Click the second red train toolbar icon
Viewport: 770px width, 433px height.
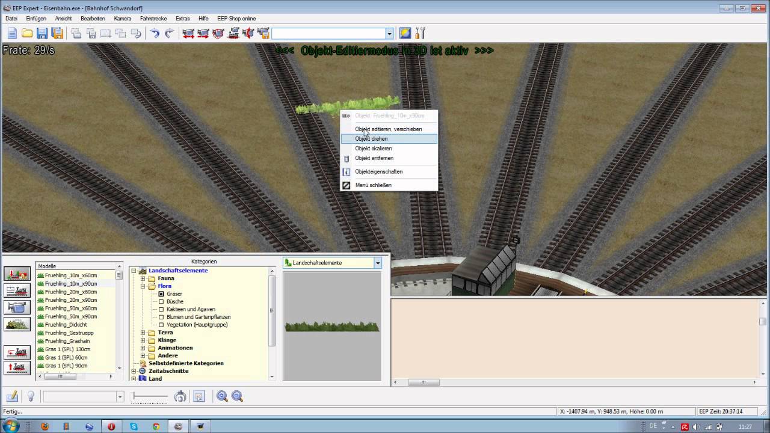(x=203, y=33)
